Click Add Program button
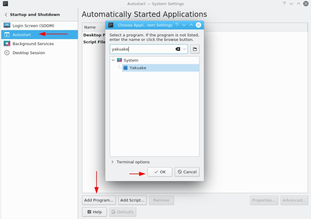Viewport: 311px width, 219px height. coord(99,200)
